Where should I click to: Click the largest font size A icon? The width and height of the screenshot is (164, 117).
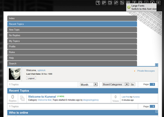pyautogui.click(x=158, y=3)
